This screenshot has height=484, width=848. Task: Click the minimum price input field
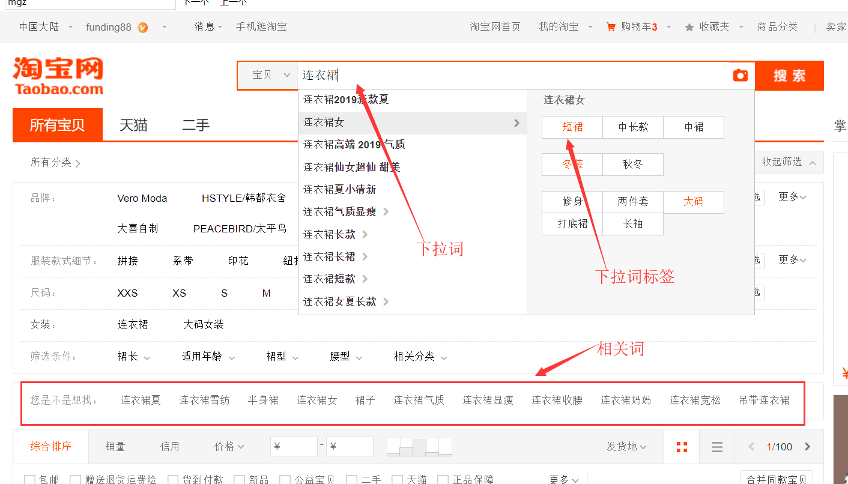click(294, 447)
